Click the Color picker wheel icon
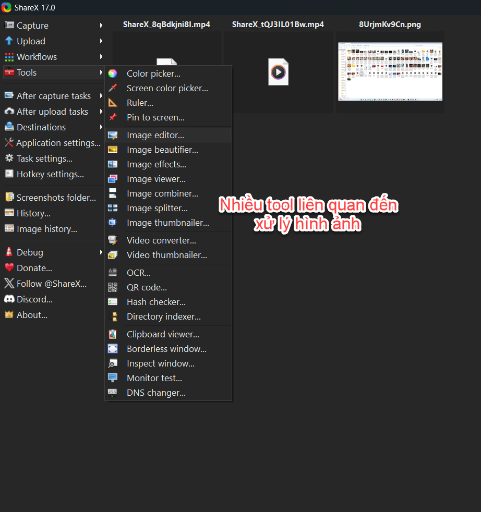The width and height of the screenshot is (481, 512). click(113, 74)
